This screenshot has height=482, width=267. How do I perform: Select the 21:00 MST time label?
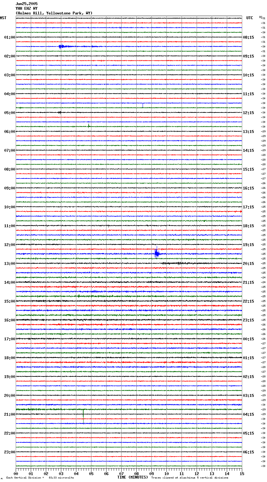(x=10, y=414)
